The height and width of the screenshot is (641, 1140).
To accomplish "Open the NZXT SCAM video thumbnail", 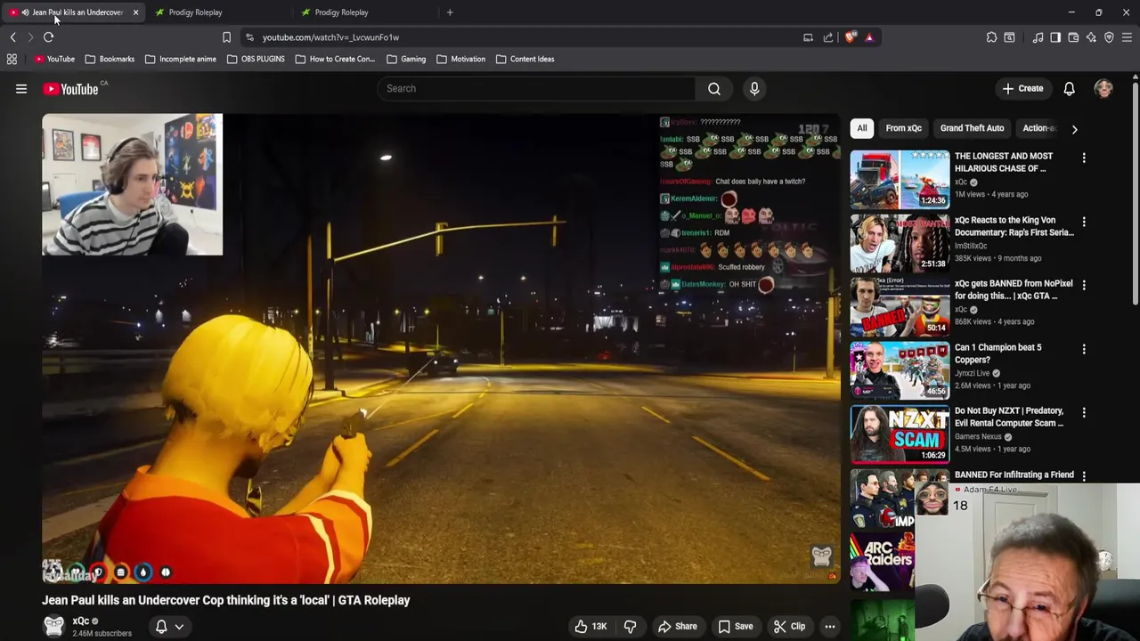I will (900, 434).
